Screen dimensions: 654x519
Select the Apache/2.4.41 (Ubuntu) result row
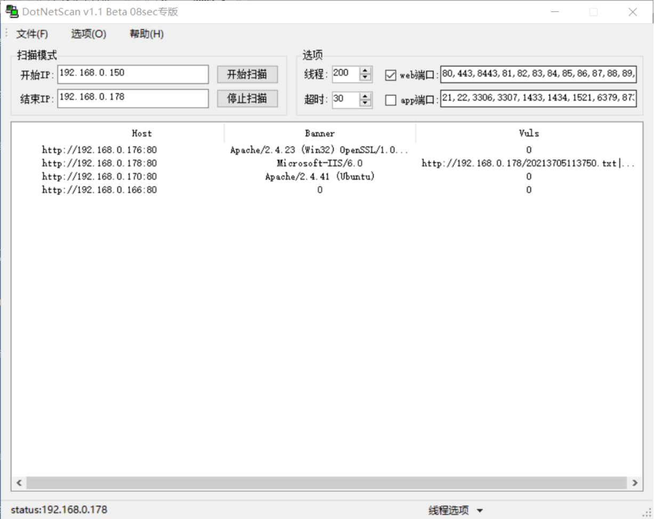[319, 176]
